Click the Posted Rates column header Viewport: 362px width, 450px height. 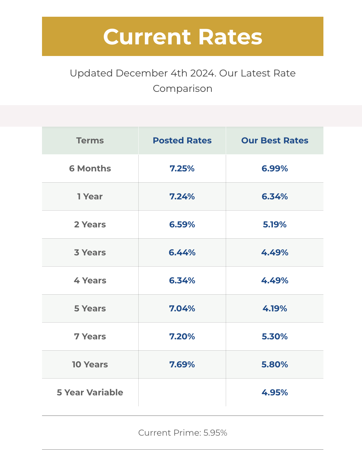click(182, 140)
